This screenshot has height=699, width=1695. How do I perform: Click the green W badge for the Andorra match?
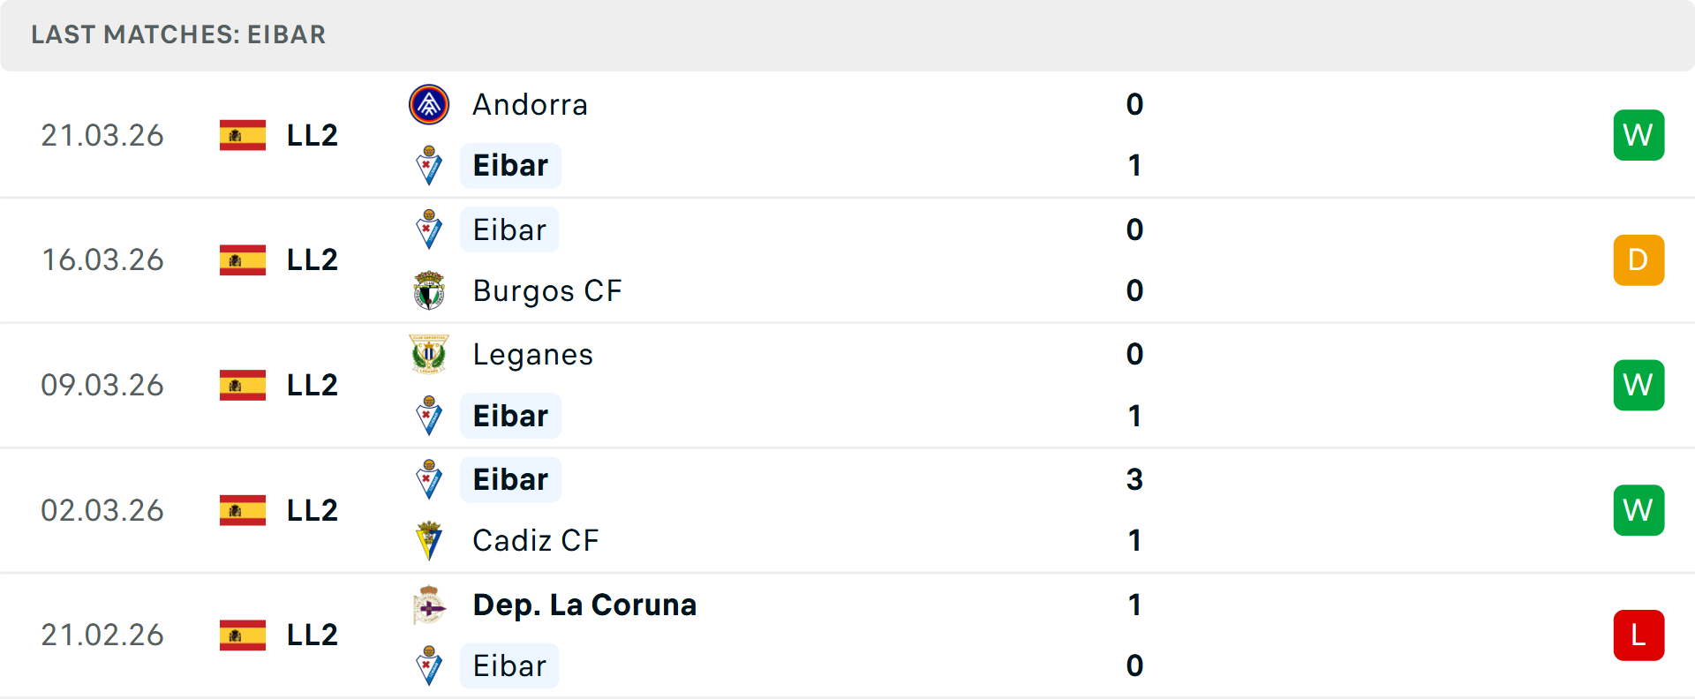point(1638,135)
